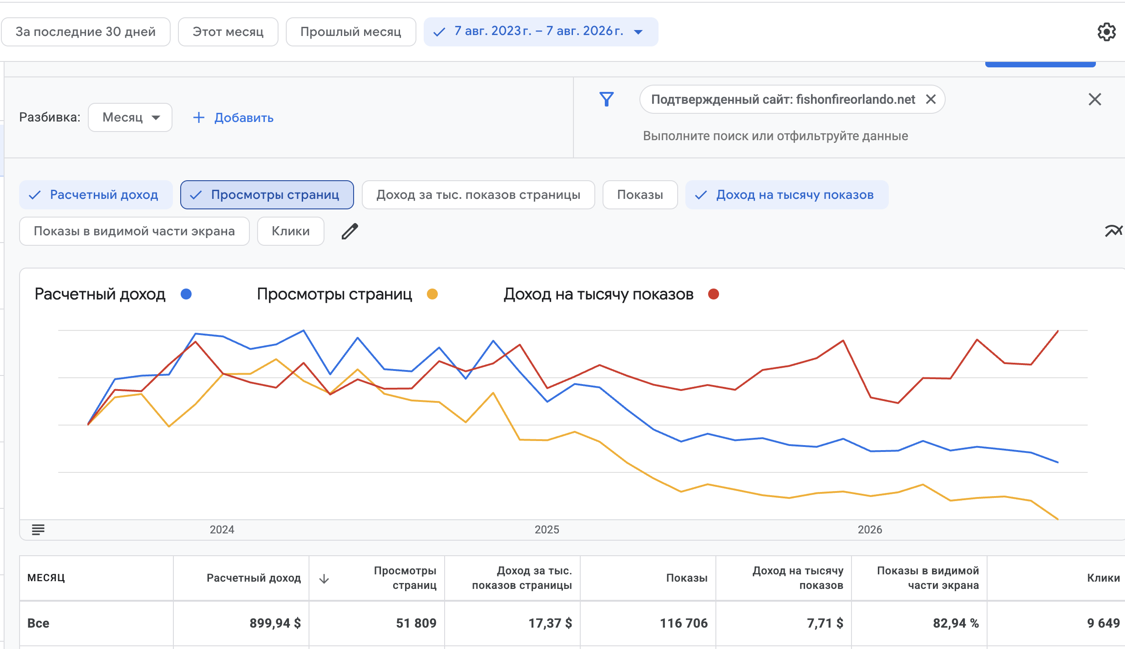Enable the Показы metric chip
The height and width of the screenshot is (649, 1125).
(640, 195)
